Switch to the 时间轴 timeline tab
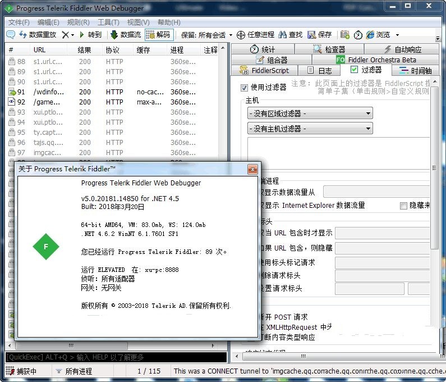 [x=415, y=70]
